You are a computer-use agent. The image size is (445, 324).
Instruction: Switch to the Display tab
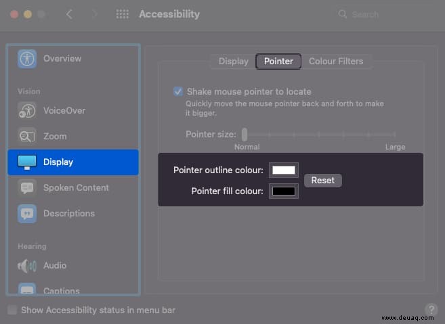[x=233, y=62]
